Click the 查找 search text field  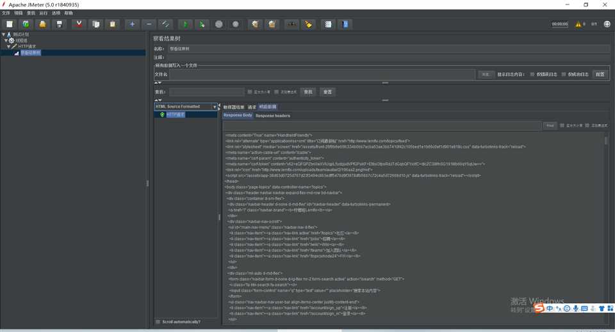coord(207,92)
